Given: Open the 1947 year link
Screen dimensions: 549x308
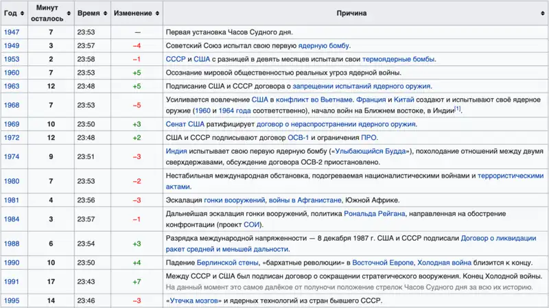Looking at the screenshot, I should (12, 32).
